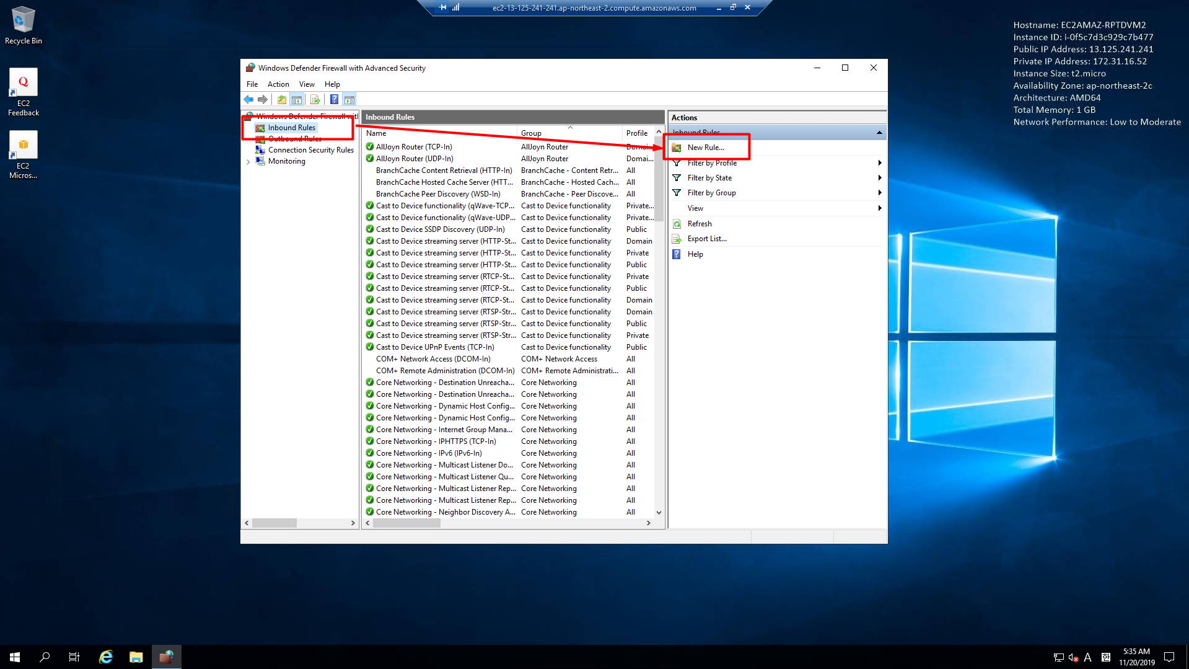The width and height of the screenshot is (1189, 669).
Task: Select Cast to Device SSDP Discovery (UDP-In)
Action: pyautogui.click(x=440, y=229)
